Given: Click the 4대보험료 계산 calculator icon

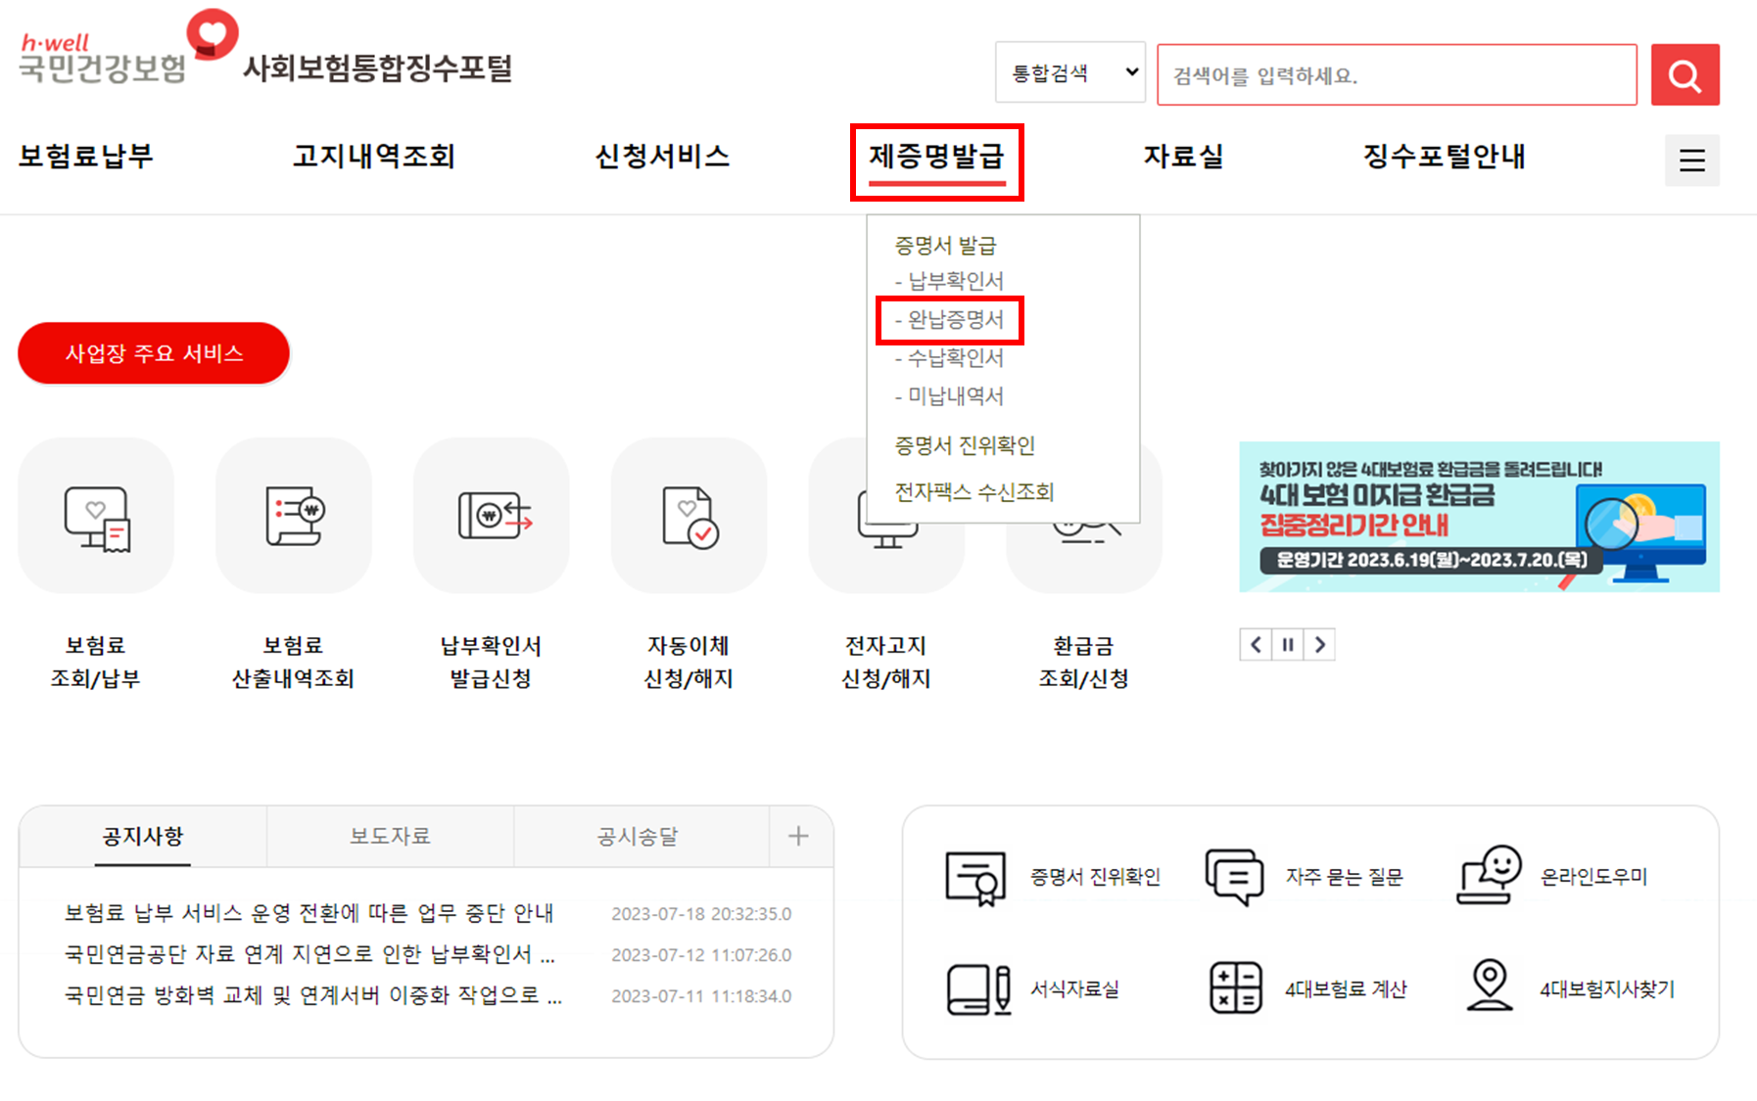Looking at the screenshot, I should point(1235,987).
